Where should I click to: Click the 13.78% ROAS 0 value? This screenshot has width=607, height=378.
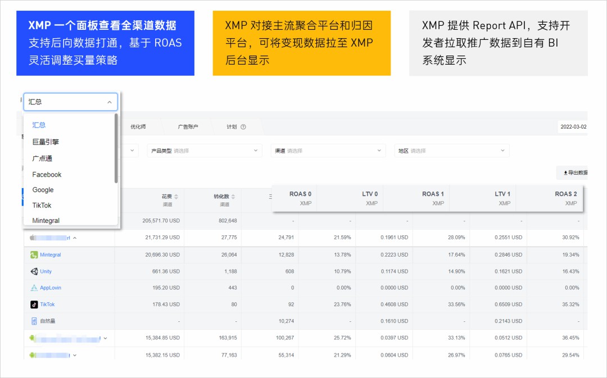(342, 254)
